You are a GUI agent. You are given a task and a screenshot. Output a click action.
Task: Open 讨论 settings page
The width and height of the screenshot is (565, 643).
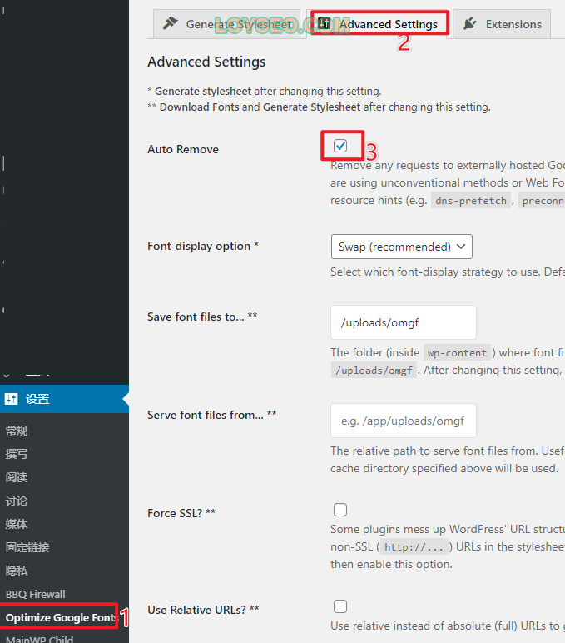[17, 501]
